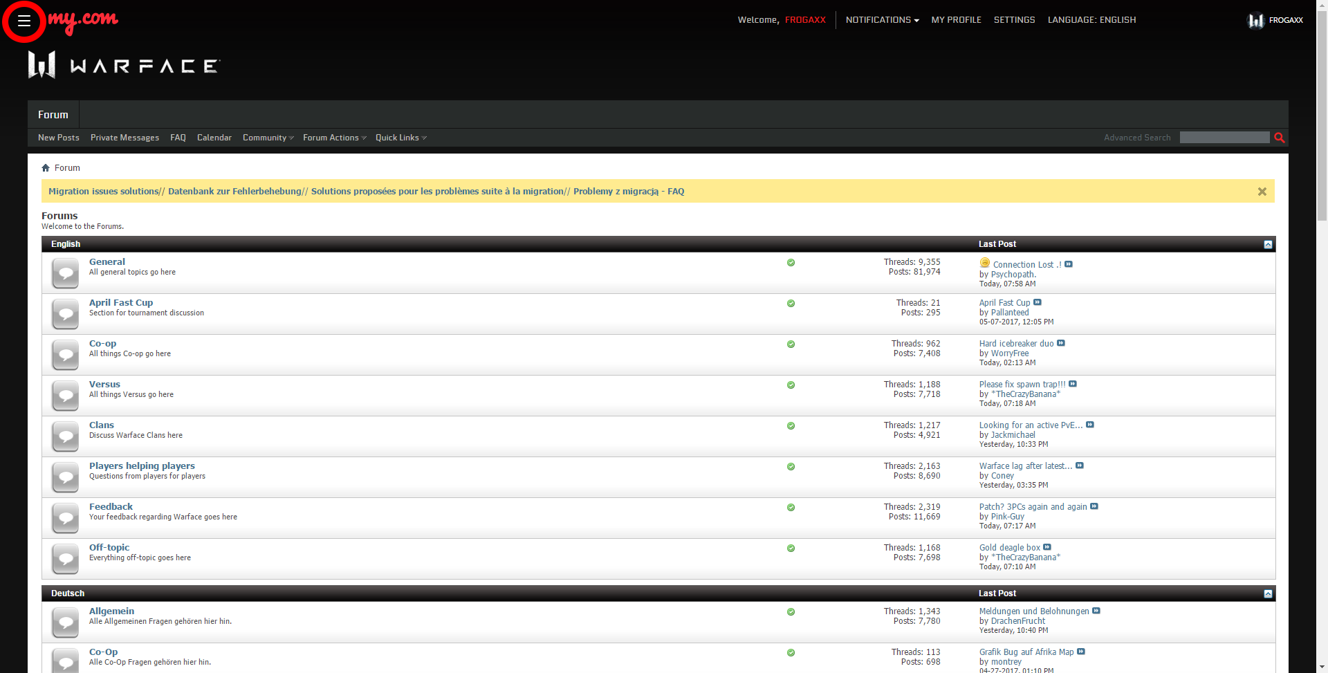The width and height of the screenshot is (1328, 673).
Task: Click the Forum breadcrumb link
Action: (67, 168)
